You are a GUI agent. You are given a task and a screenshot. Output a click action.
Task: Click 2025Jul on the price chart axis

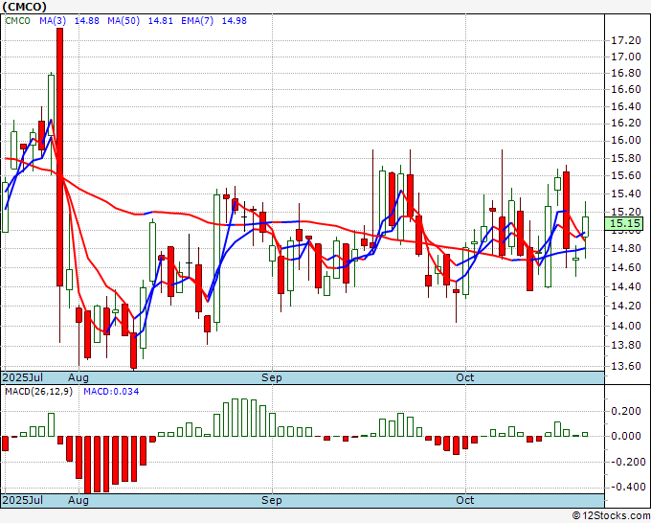[23, 377]
